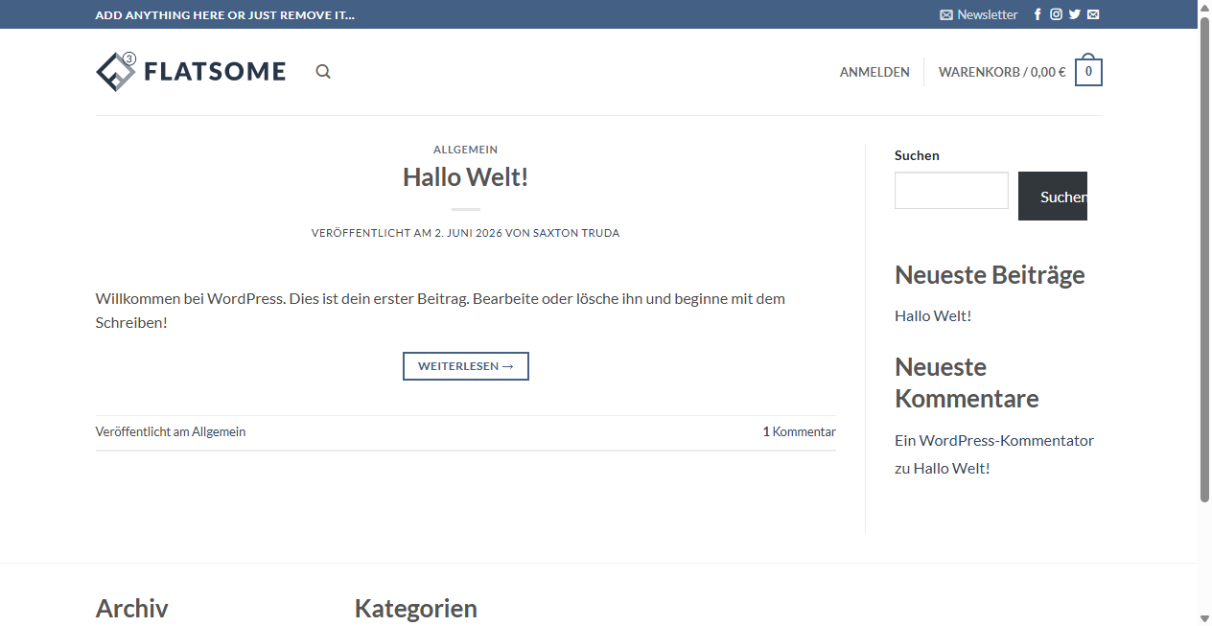This screenshot has width=1212, height=626.
Task: Open Hallo Welt! link under Neueste Kommentare
Action: coord(951,469)
